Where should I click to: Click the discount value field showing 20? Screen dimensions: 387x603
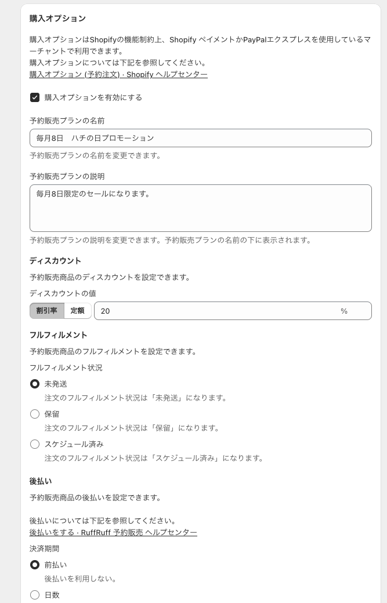215,311
